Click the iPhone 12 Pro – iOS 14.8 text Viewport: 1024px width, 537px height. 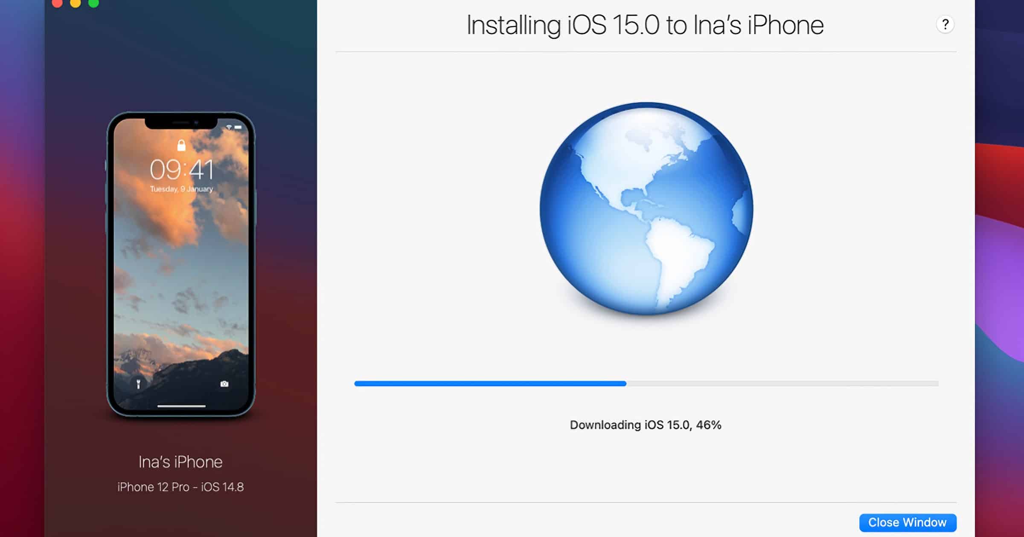point(180,487)
